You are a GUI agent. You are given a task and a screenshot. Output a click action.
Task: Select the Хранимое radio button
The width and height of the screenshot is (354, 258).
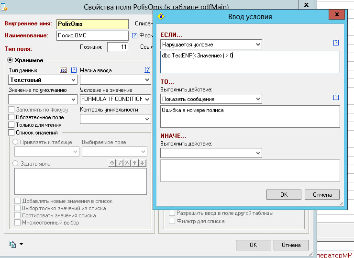10,60
